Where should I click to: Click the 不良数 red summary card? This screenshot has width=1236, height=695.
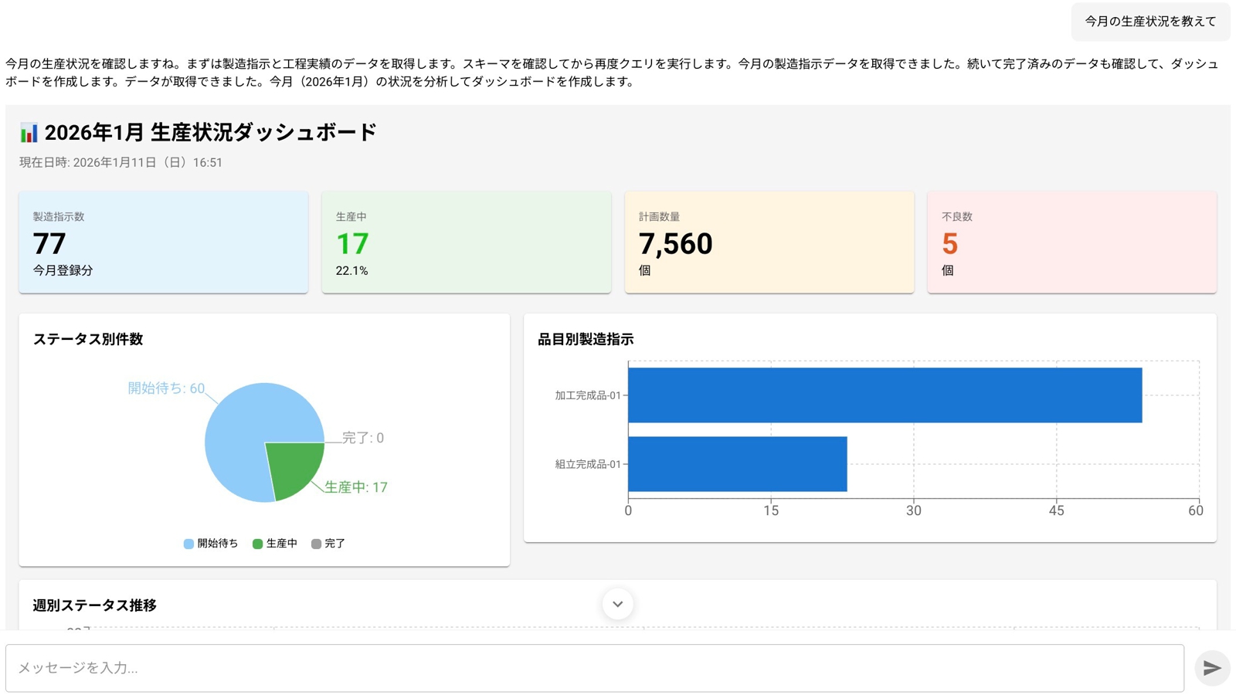[1072, 242]
